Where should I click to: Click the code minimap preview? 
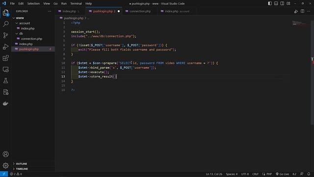tap(300, 23)
